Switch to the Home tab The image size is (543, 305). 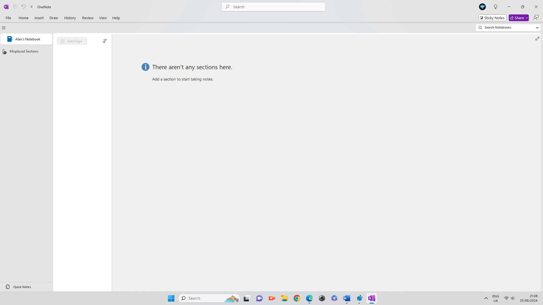click(23, 18)
